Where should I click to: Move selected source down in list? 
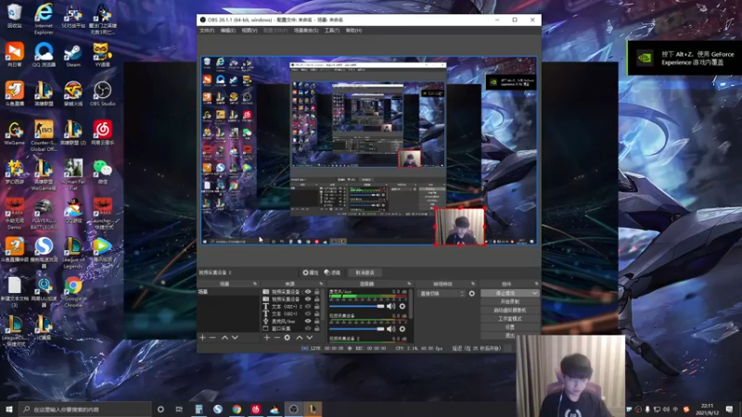[310, 337]
